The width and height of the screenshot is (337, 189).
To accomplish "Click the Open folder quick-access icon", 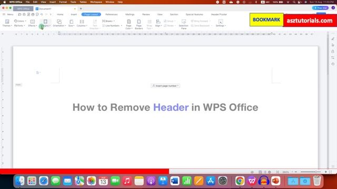I will tap(19, 14).
